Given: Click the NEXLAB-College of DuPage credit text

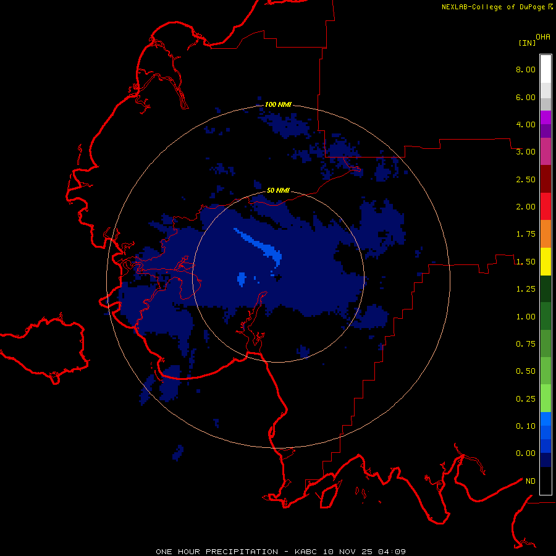Looking at the screenshot, I should pos(493,7).
